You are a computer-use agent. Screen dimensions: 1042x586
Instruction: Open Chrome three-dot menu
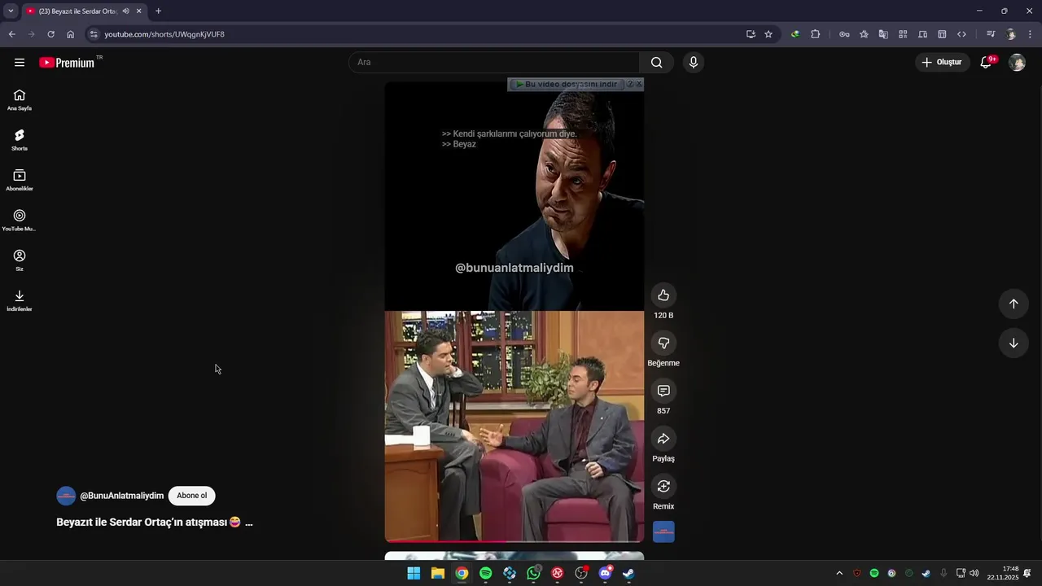coord(1031,34)
